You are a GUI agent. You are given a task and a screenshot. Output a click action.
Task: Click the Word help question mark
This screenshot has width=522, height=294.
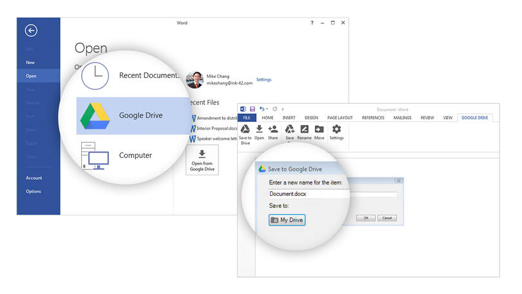312,23
